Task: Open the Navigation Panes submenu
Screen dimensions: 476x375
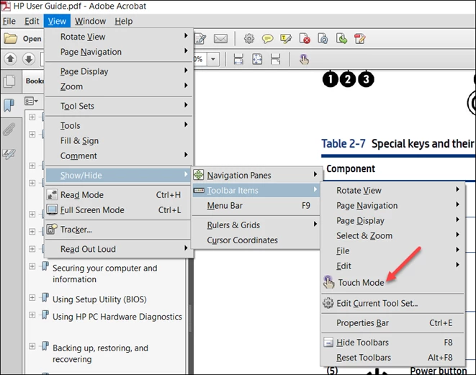Action: coord(256,175)
